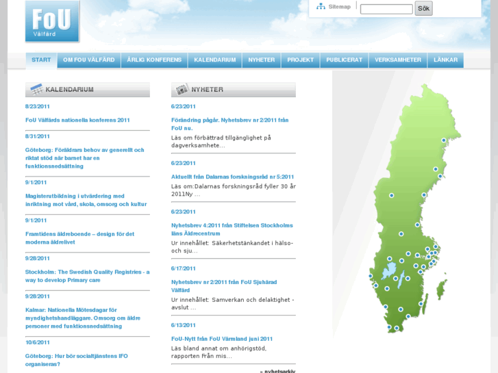This screenshot has width=498, height=373.
Task: Click the newspaper icon beside NYHETER heading
Action: (x=182, y=89)
